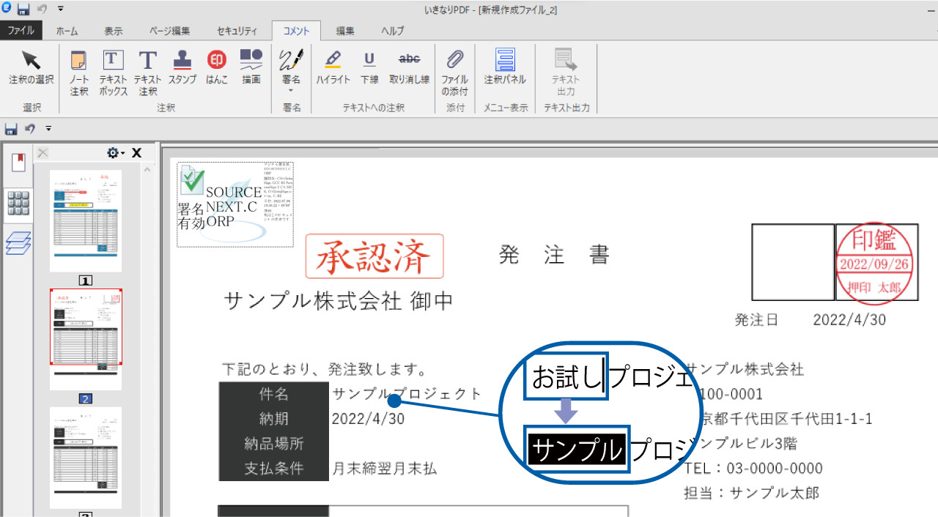938x517 pixels.
Task: Open the スタンプ (stamp) tool
Action: pyautogui.click(x=182, y=70)
